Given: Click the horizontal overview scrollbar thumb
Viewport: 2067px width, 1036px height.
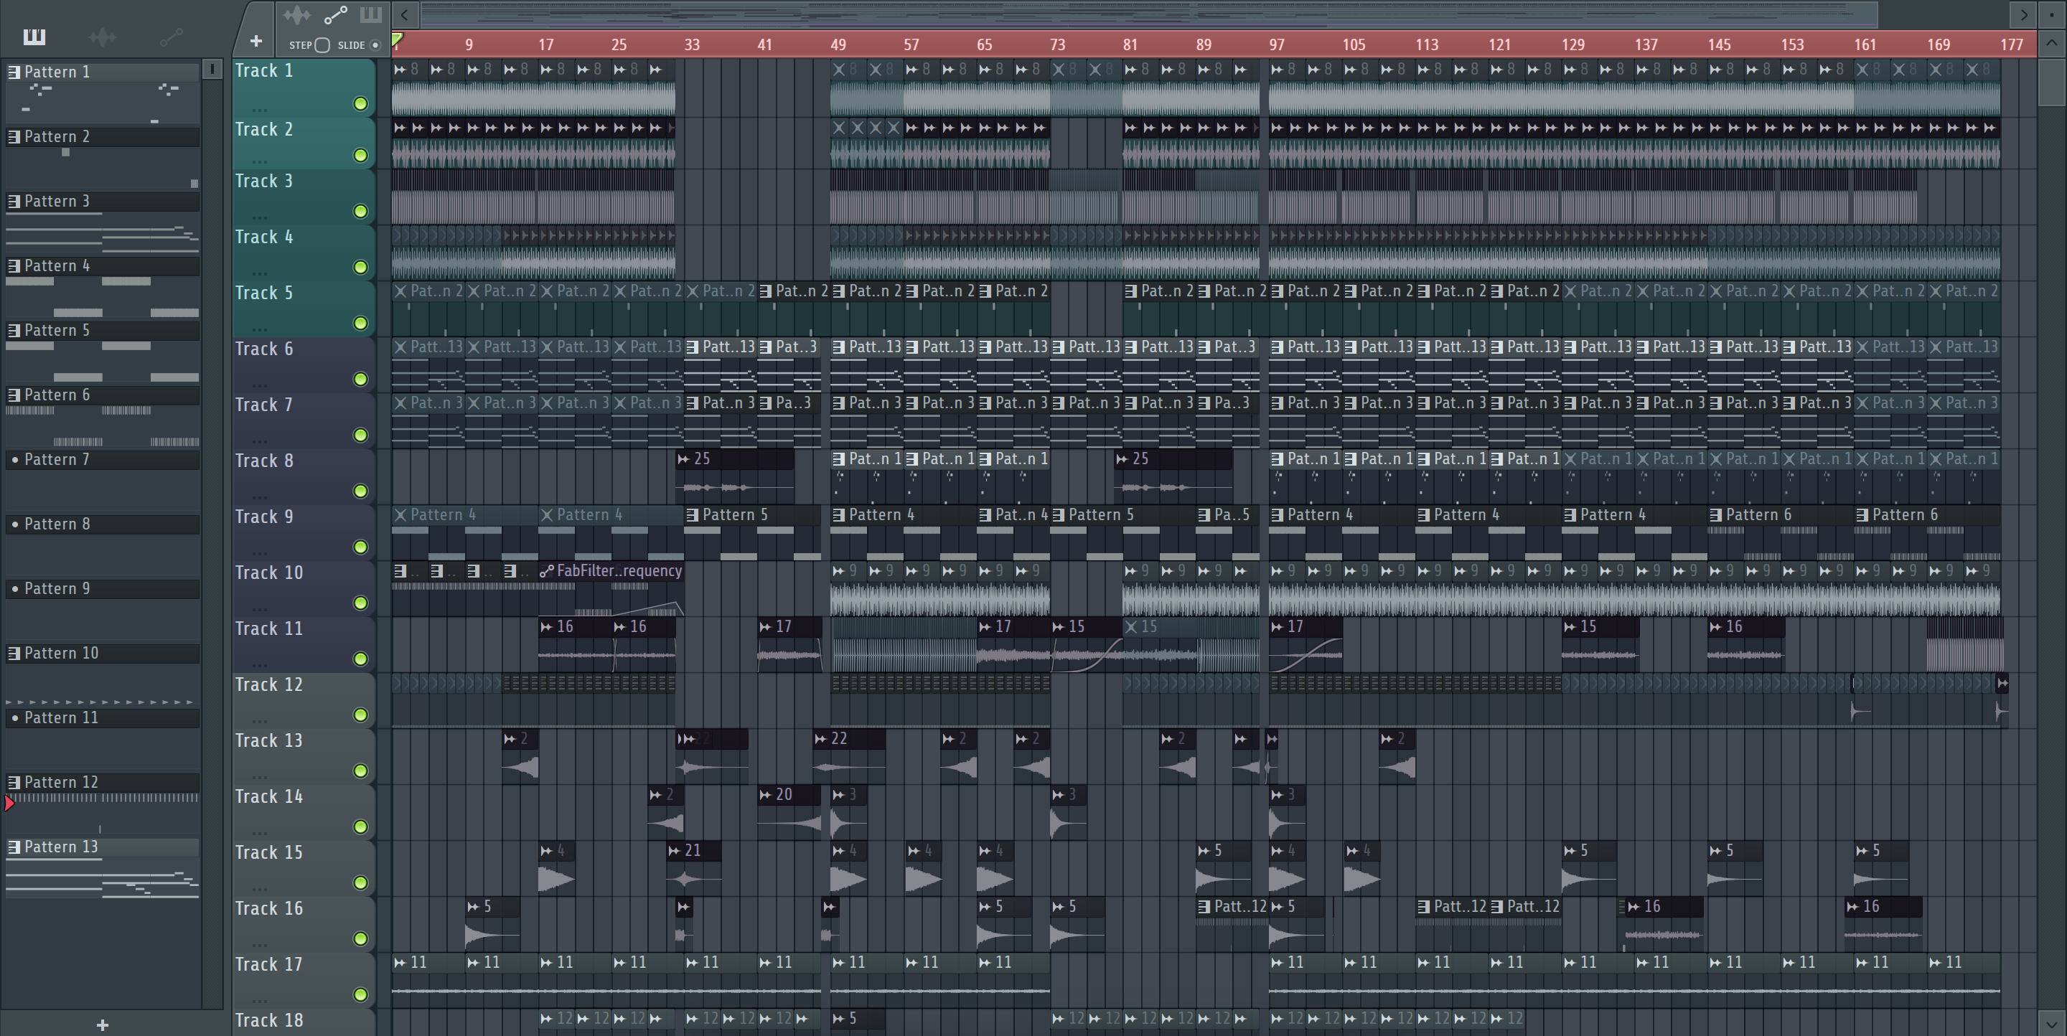Looking at the screenshot, I should point(1148,14).
